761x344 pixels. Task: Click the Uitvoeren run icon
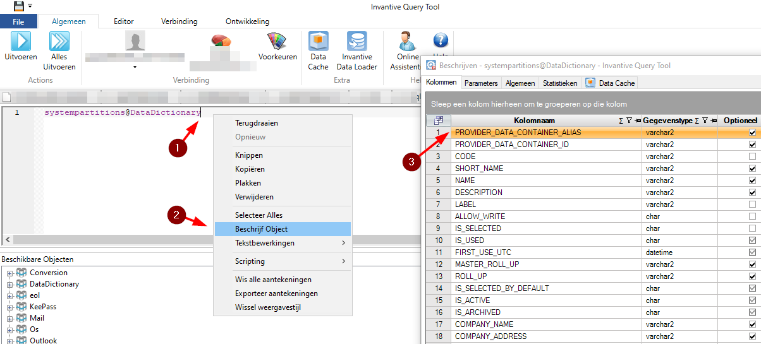21,42
